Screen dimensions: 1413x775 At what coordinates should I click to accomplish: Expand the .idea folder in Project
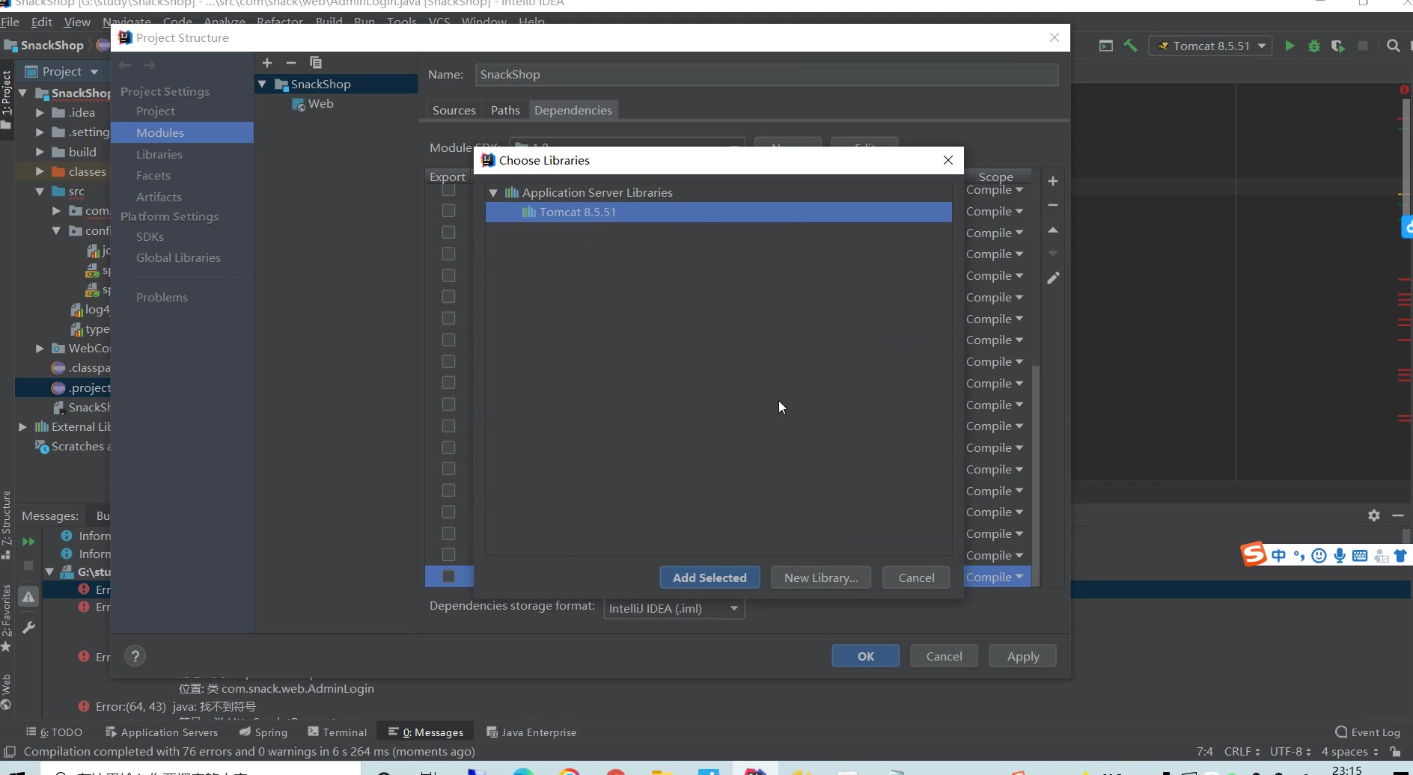point(40,113)
